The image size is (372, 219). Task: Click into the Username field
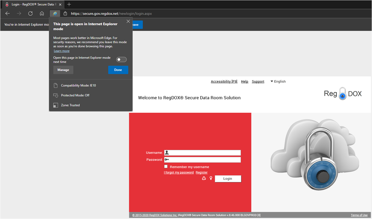coord(203,153)
